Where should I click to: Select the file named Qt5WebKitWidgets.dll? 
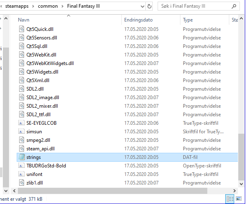(50, 63)
